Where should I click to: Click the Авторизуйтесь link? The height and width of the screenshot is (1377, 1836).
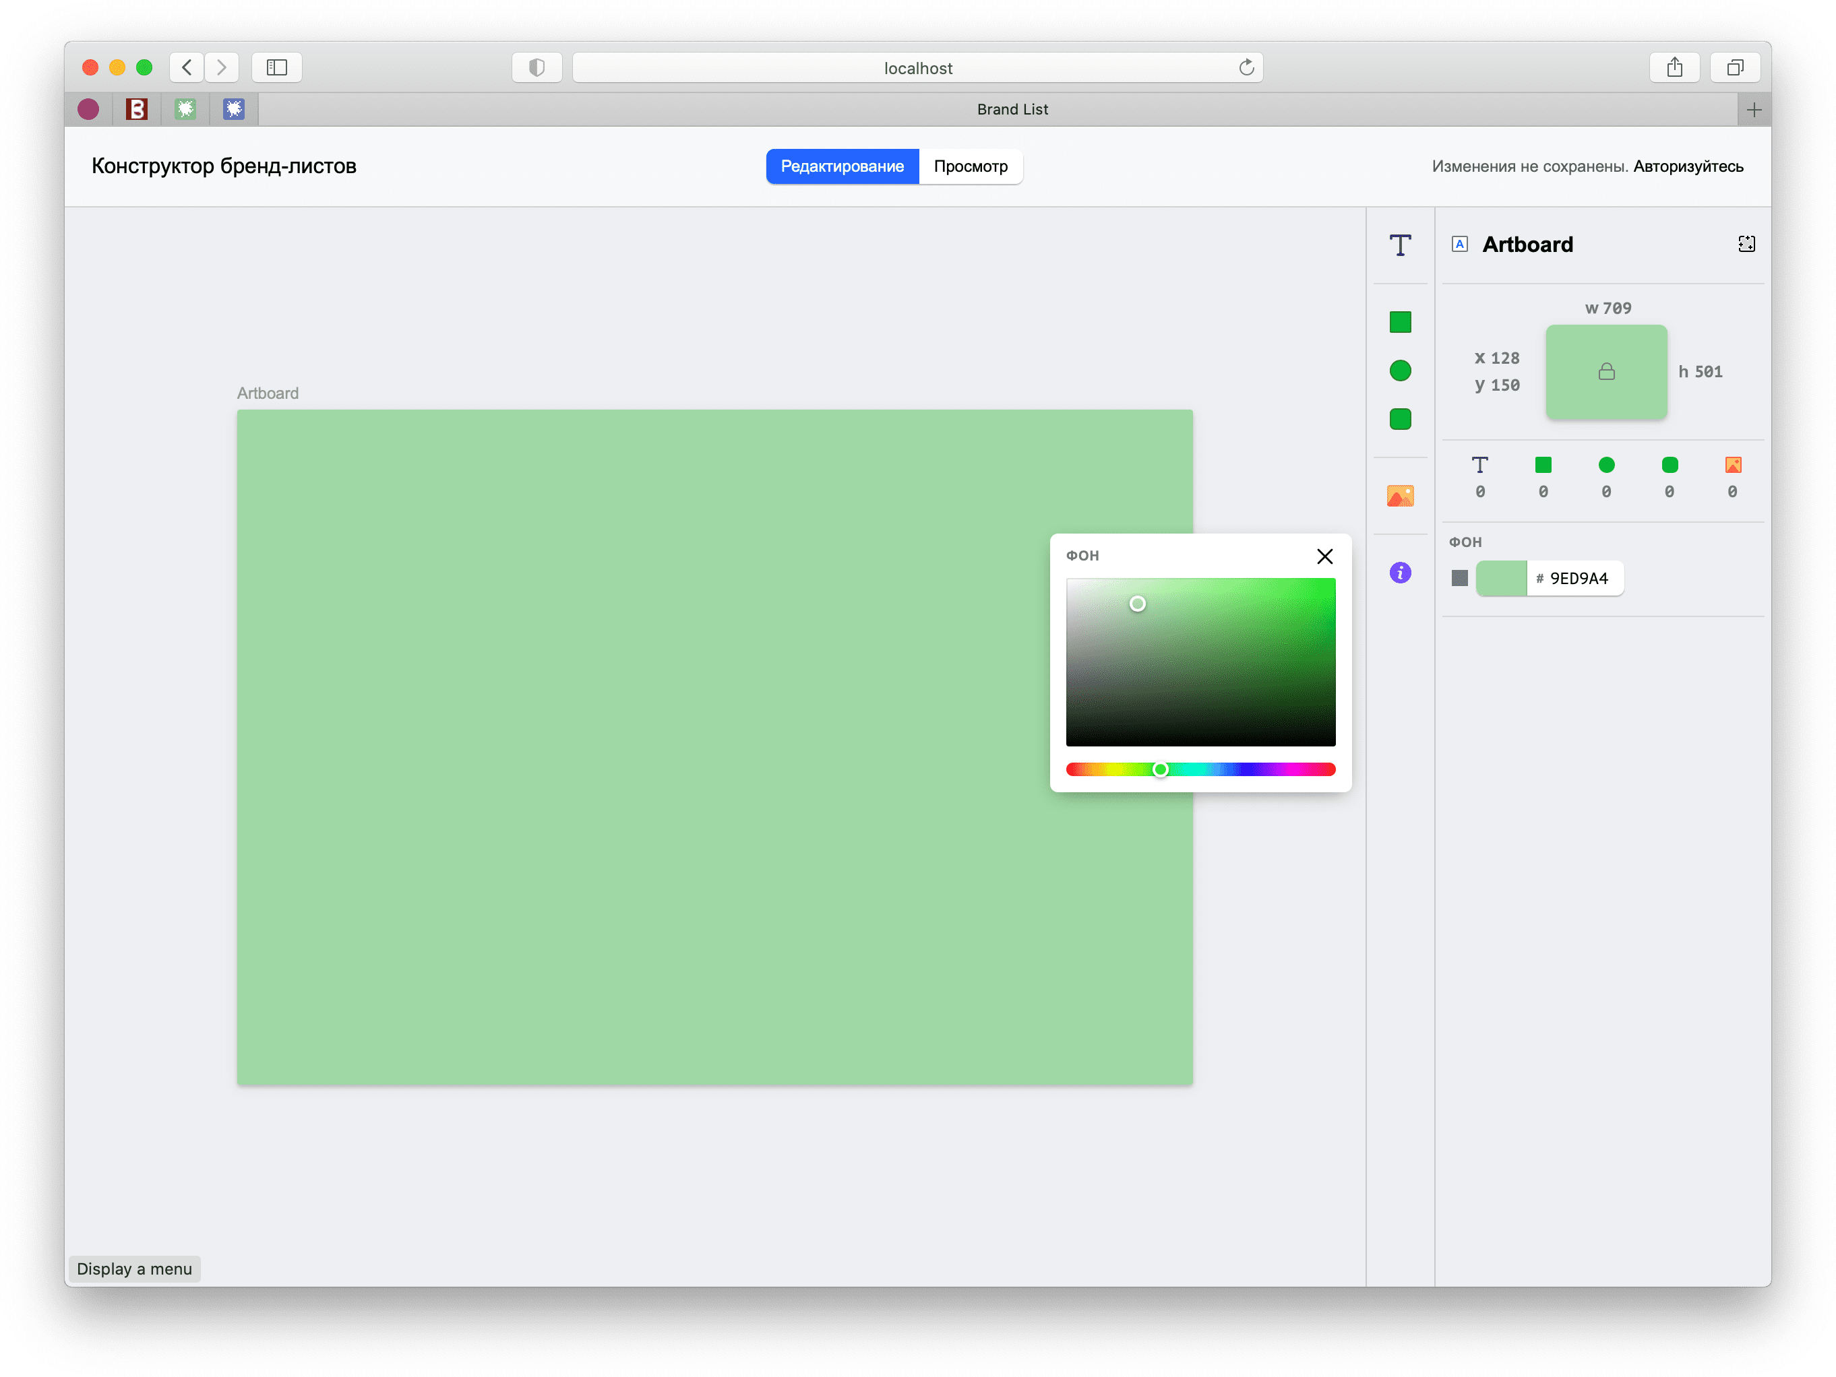click(1688, 166)
